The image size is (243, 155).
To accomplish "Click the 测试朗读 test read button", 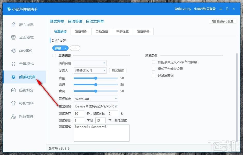I will point(118,70).
